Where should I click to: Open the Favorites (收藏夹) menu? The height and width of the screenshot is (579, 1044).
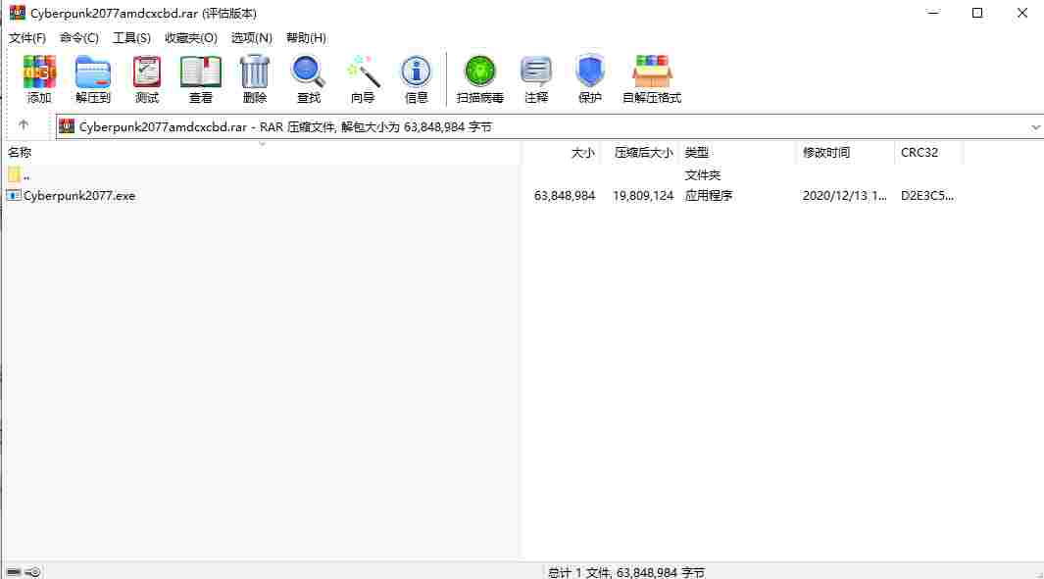191,38
